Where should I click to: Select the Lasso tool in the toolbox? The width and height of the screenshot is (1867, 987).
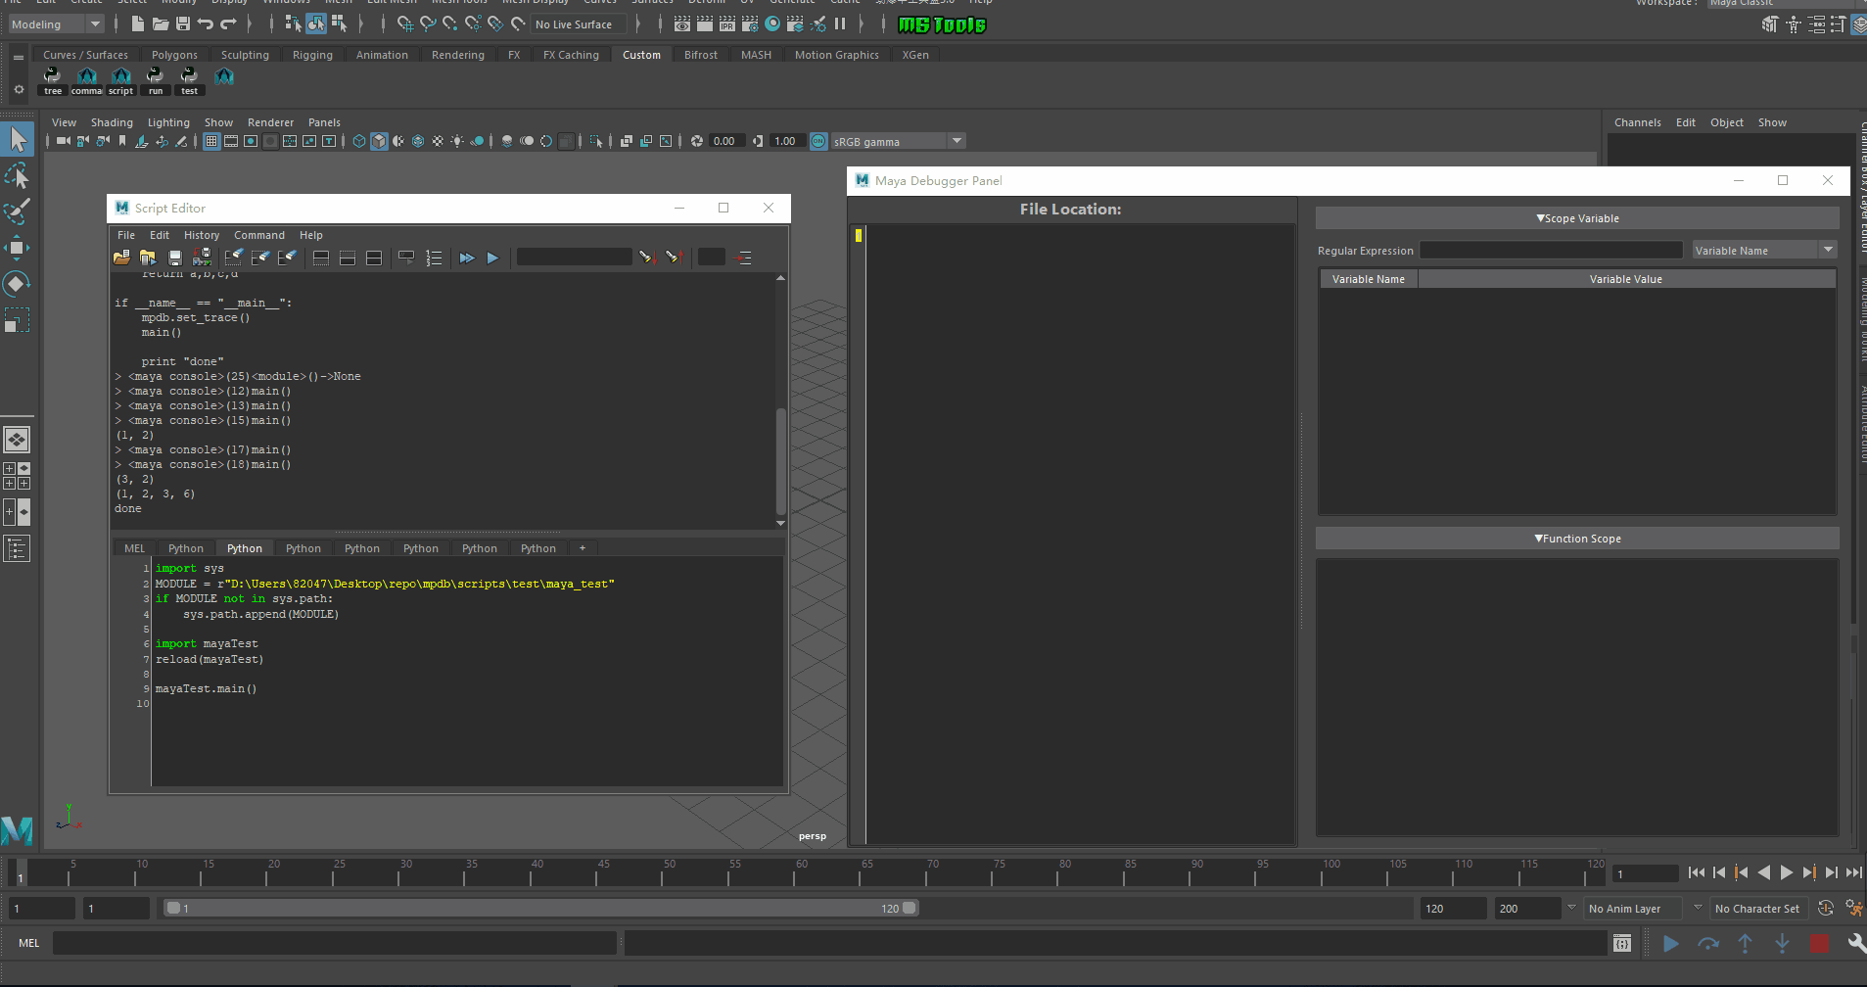point(18,176)
